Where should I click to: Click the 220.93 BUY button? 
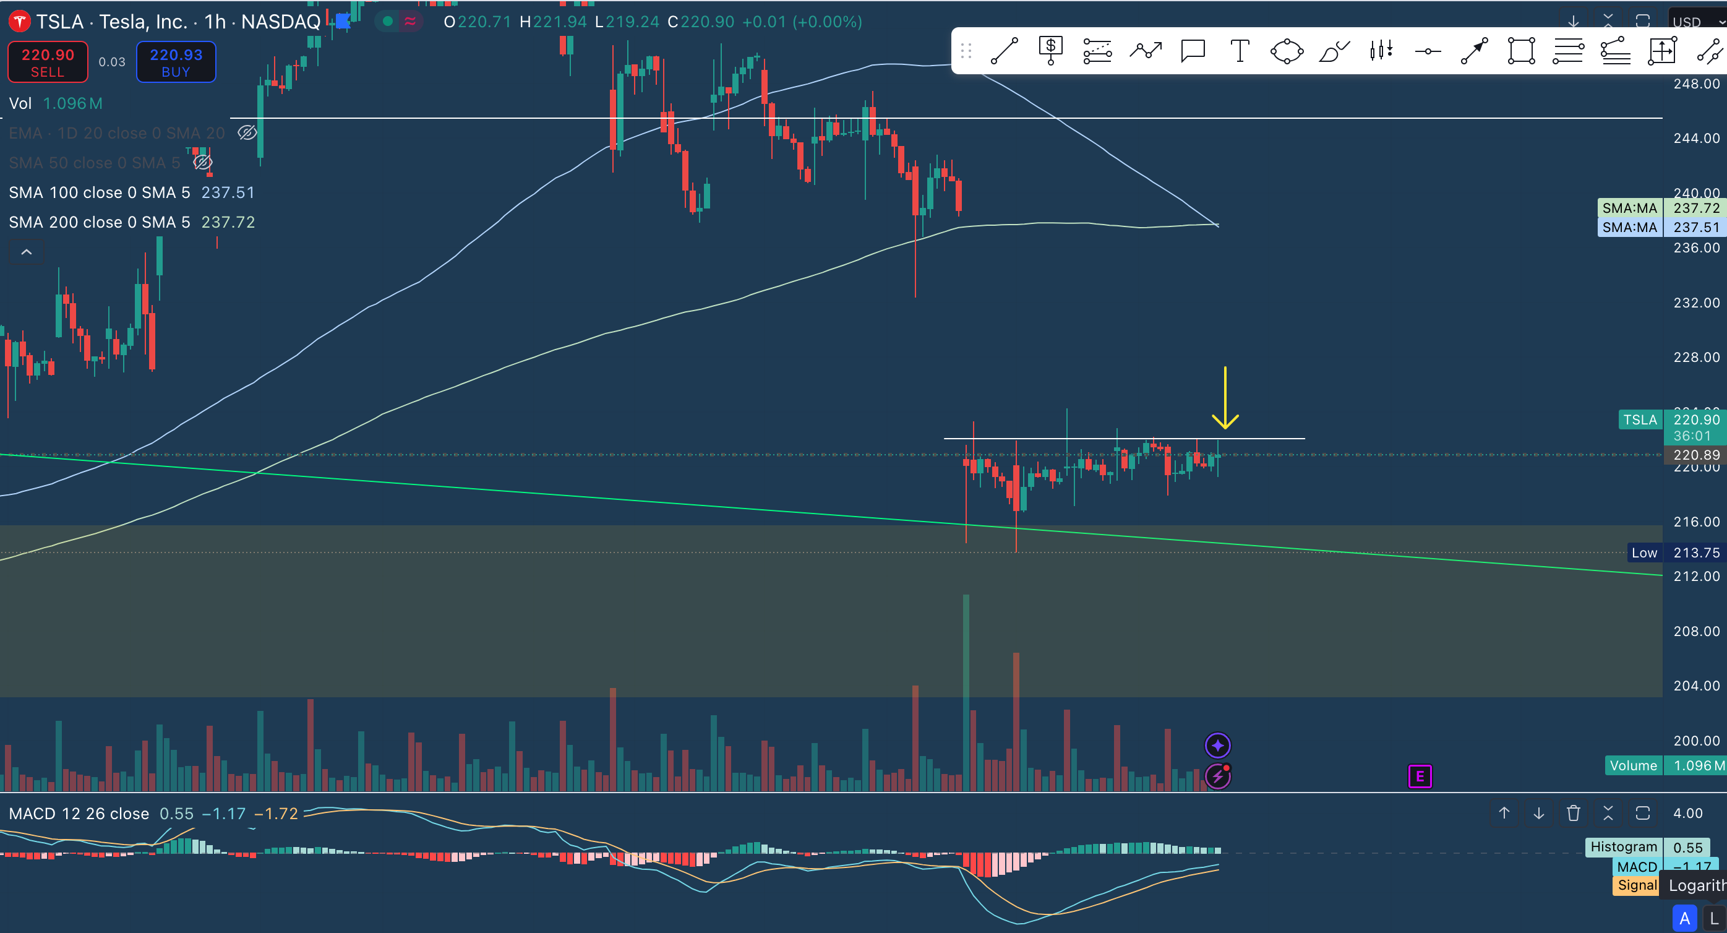point(176,62)
